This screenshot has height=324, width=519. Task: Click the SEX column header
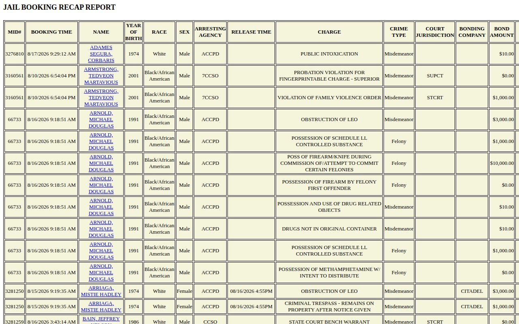click(184, 32)
